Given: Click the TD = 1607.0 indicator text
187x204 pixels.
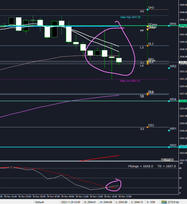Looking at the screenshot, I should [x=166, y=166].
